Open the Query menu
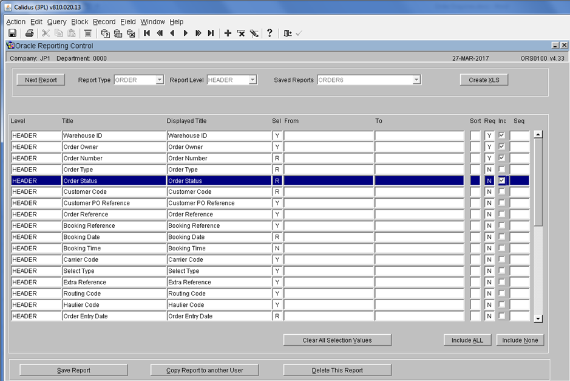 pyautogui.click(x=56, y=22)
